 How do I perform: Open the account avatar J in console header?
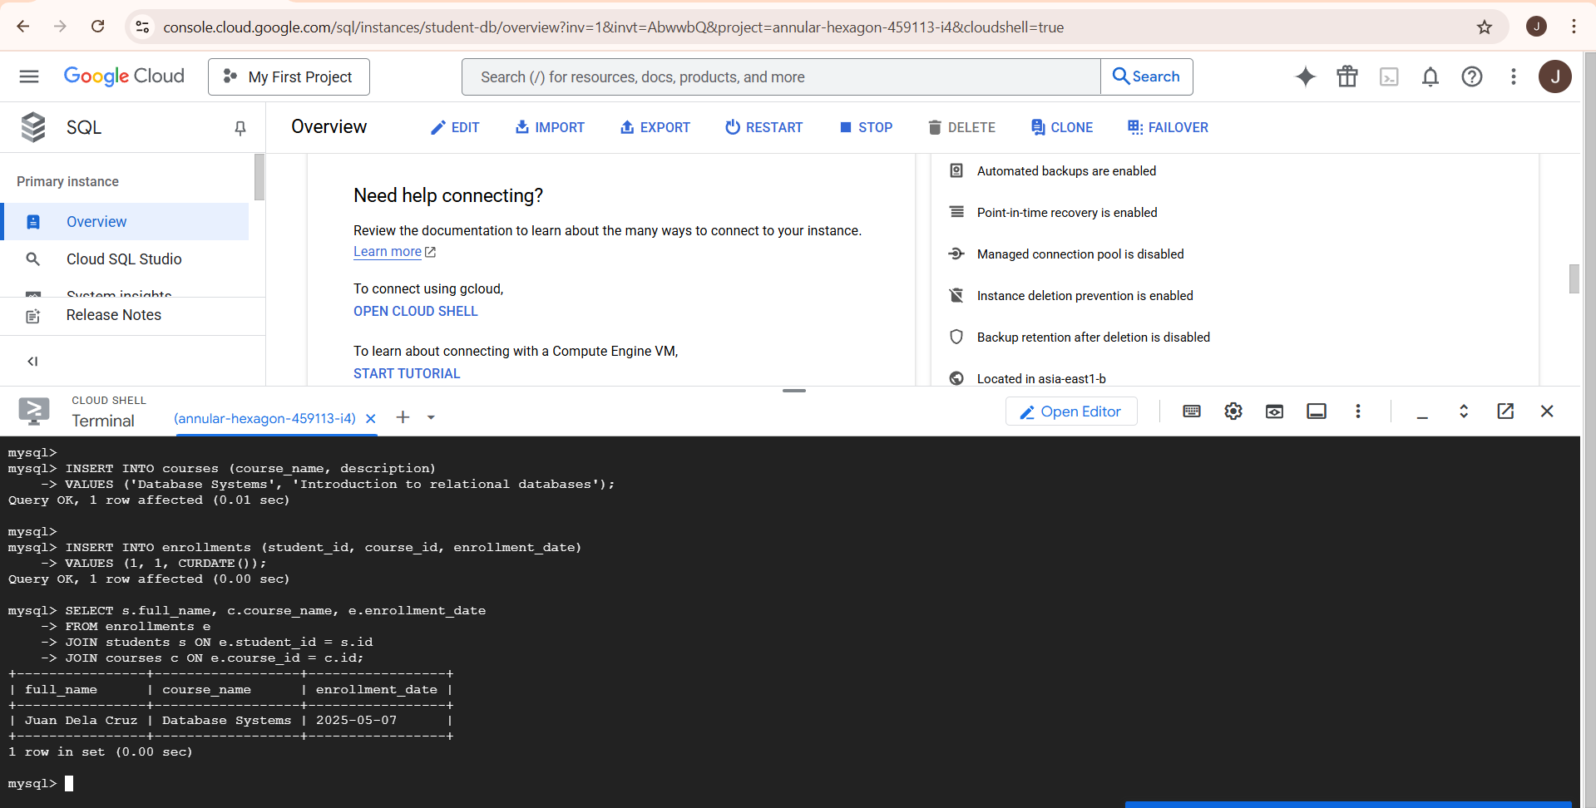(1554, 76)
